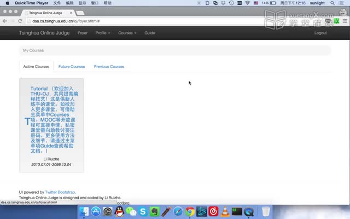
Task: Open Spotlight search in the menu bar
Action: (x=332, y=3)
